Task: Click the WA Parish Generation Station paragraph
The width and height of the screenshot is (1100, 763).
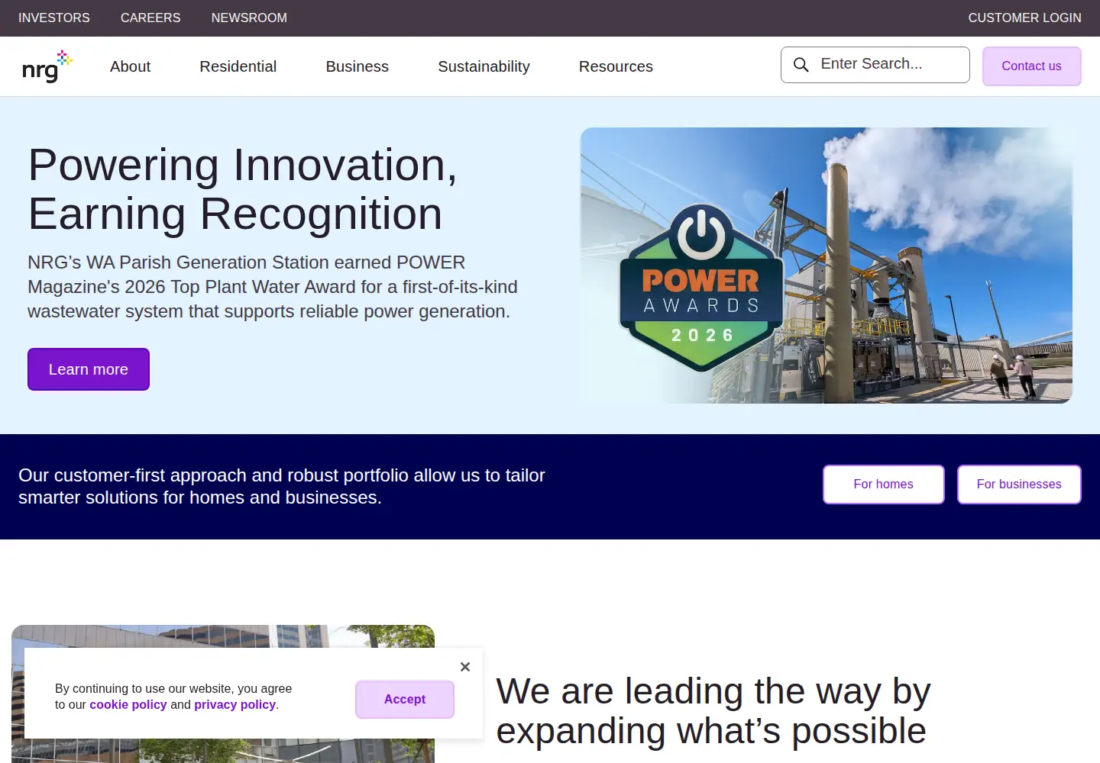Action: pyautogui.click(x=273, y=287)
